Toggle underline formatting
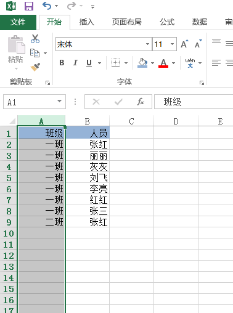Viewport: 233px width, 313px height. pyautogui.click(x=89, y=63)
